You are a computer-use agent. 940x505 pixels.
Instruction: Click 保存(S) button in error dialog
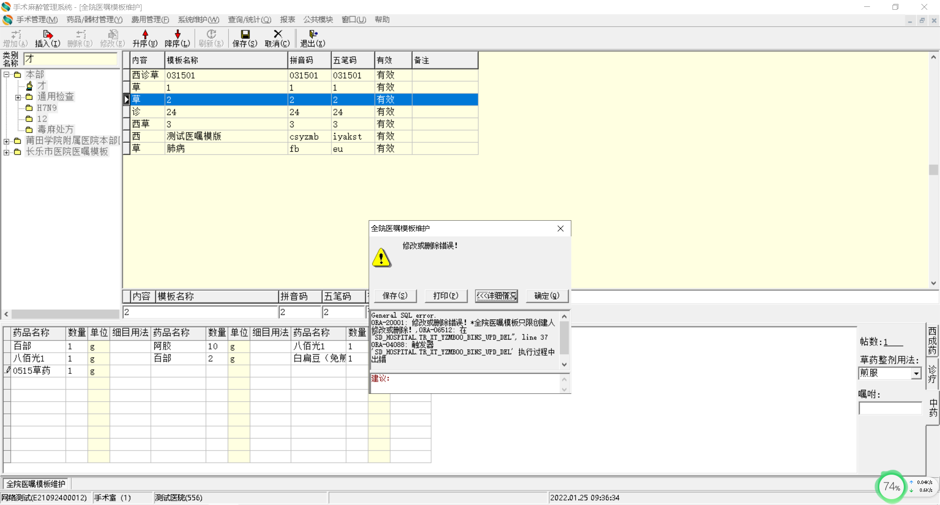coord(395,296)
